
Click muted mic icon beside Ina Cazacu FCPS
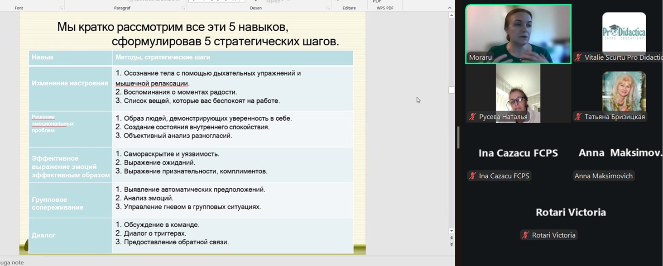473,176
